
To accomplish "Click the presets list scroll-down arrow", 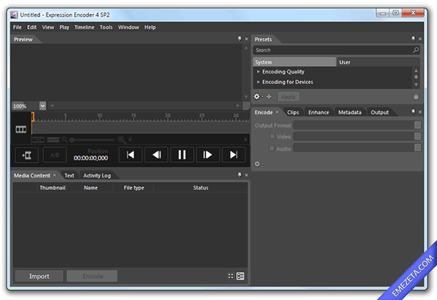I will click(416, 85).
